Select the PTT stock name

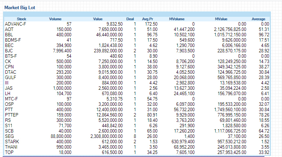(x=9, y=110)
